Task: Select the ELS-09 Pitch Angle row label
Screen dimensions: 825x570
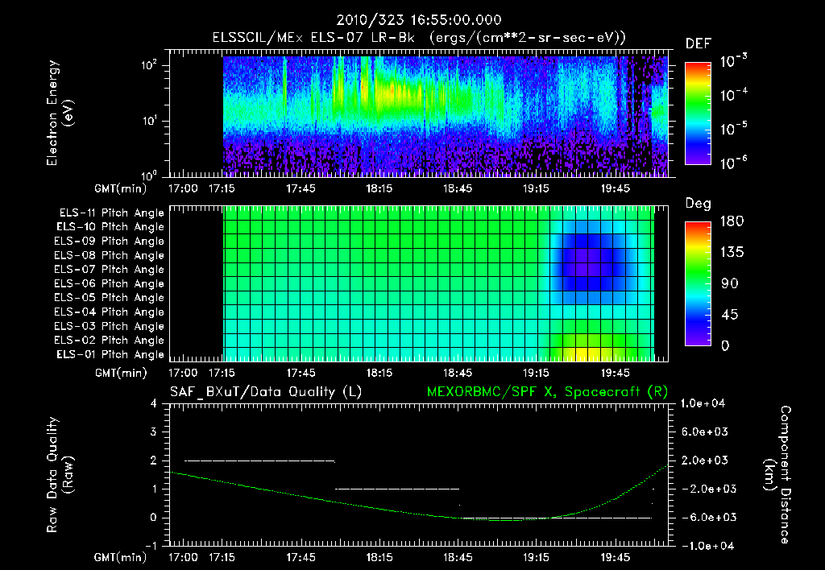Action: pos(109,242)
